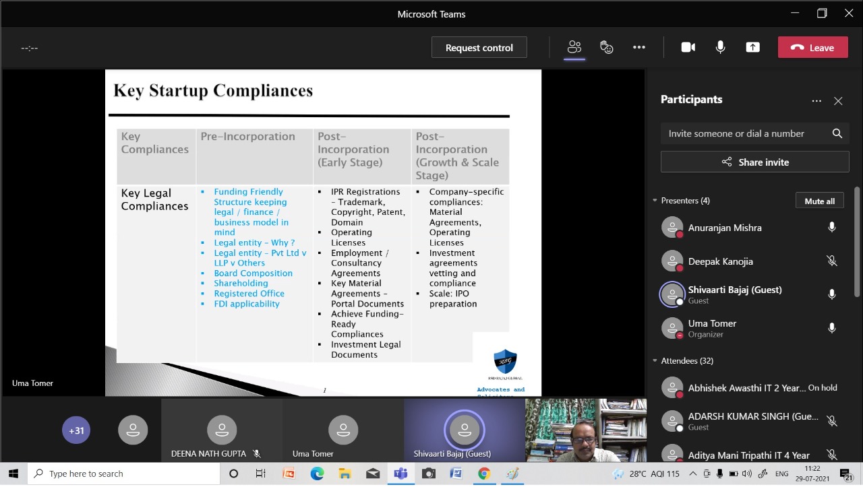Click the Mute all button

point(819,201)
